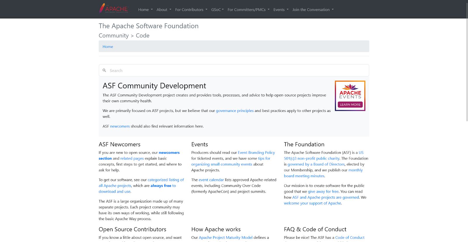Click the give away for free link
The width and height of the screenshot is (468, 242).
pyautogui.click(x=323, y=191)
